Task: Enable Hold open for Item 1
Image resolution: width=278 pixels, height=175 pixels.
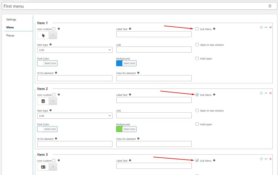Action: [197, 58]
